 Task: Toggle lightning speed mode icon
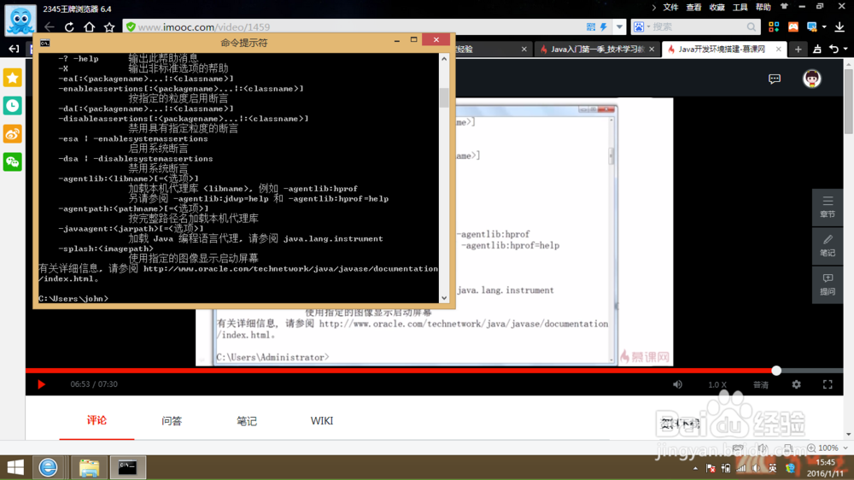pyautogui.click(x=604, y=26)
